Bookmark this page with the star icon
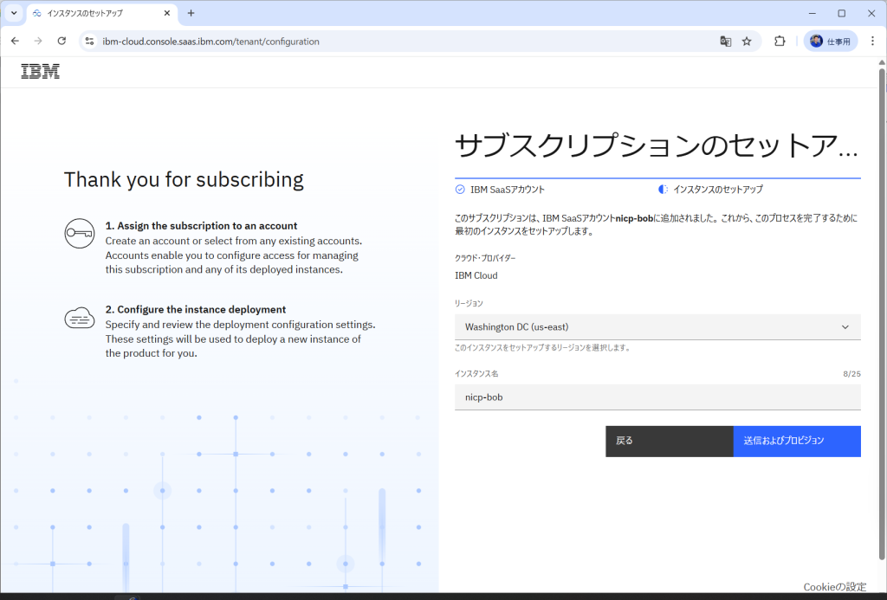The image size is (887, 600). [747, 42]
